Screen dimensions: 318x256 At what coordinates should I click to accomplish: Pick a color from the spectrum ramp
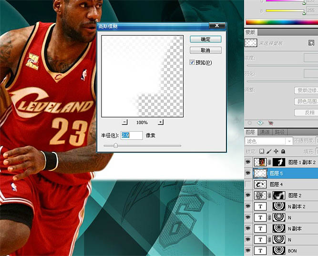tap(282, 22)
